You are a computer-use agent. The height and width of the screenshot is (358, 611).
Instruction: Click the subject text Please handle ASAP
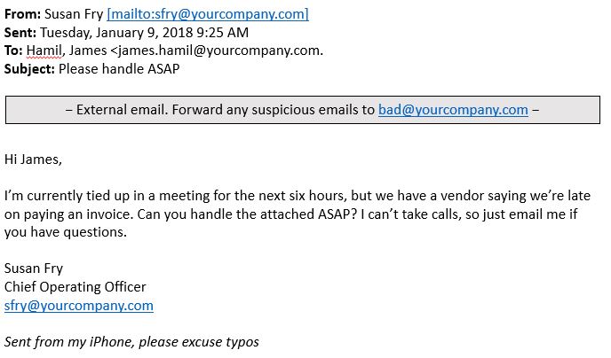(x=119, y=69)
